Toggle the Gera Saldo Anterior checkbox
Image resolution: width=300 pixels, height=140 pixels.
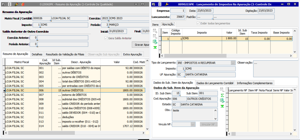(x=106, y=38)
